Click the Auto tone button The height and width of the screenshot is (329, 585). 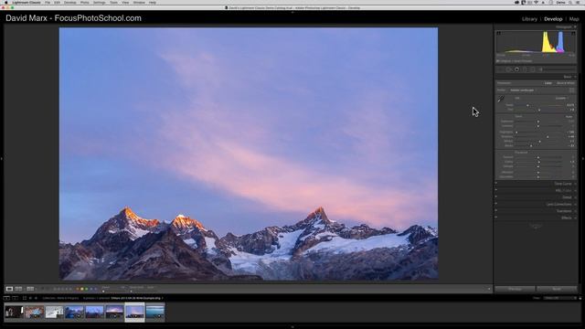click(569, 116)
